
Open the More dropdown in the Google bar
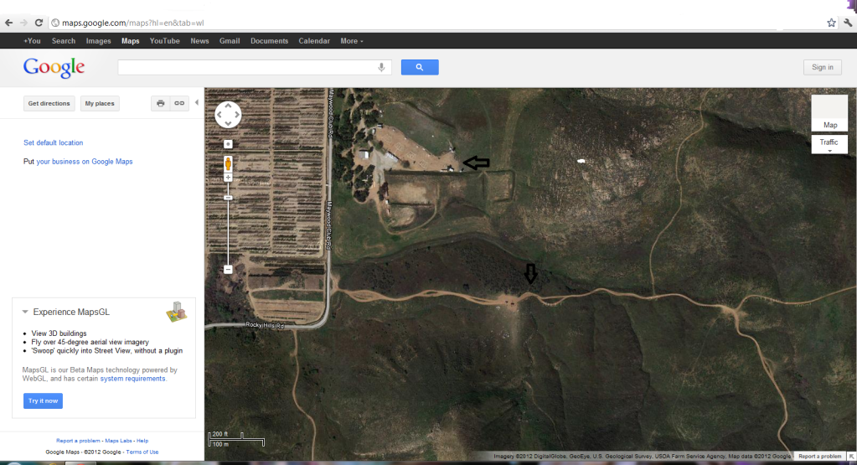(x=351, y=41)
